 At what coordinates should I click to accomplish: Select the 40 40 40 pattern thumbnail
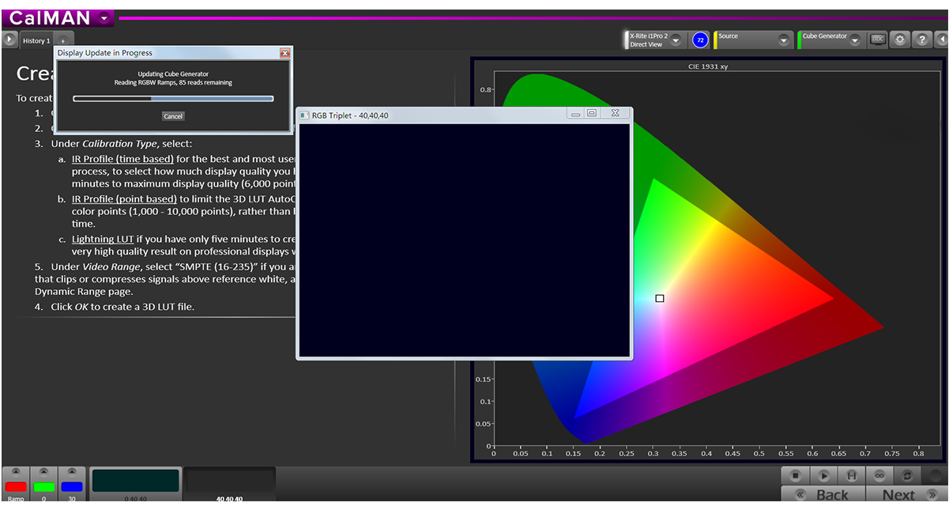pyautogui.click(x=229, y=484)
